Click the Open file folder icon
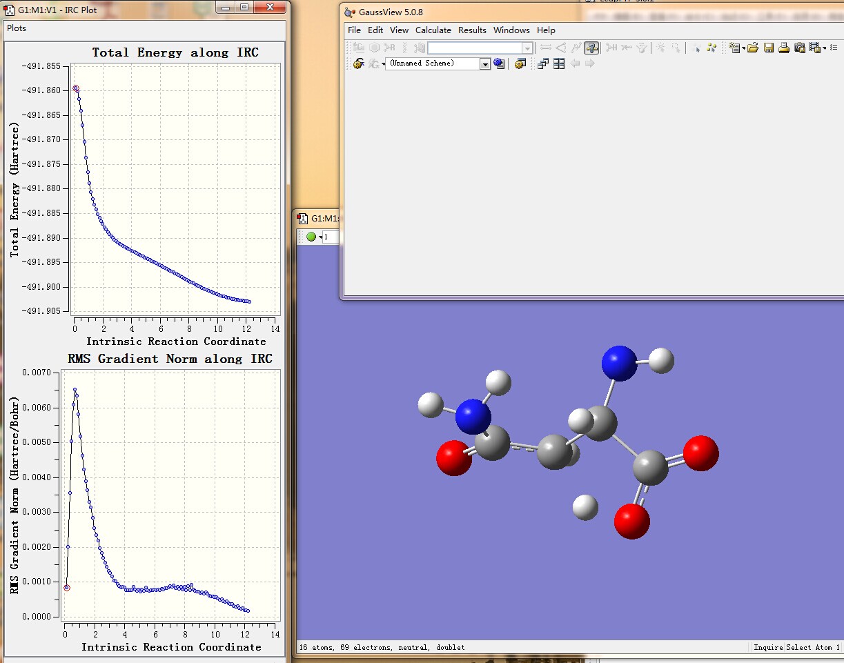844x663 pixels. (x=753, y=48)
